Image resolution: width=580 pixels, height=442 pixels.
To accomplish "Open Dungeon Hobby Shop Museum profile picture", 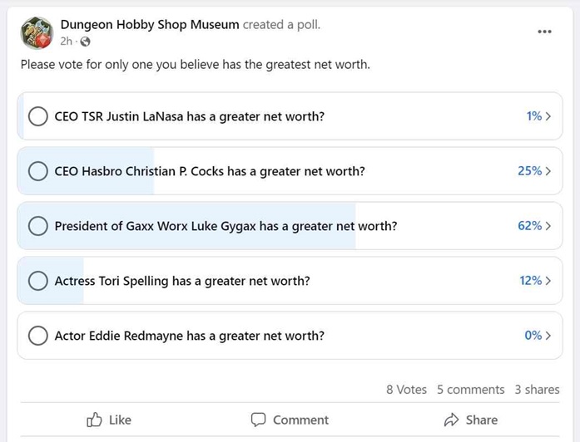I will click(x=37, y=33).
